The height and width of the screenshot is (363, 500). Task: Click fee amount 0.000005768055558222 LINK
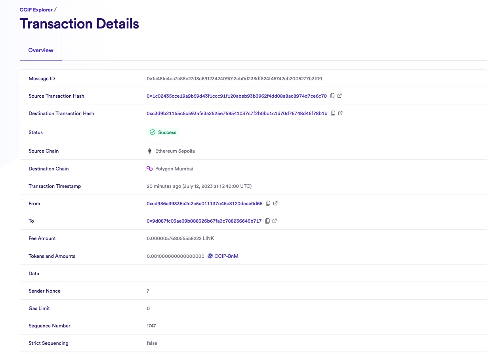[181, 238]
